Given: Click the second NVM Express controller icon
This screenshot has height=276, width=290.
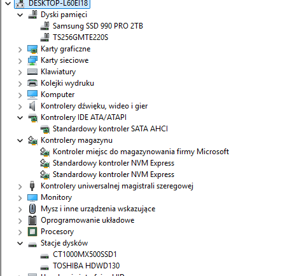Looking at the screenshot, I should click(x=45, y=174).
